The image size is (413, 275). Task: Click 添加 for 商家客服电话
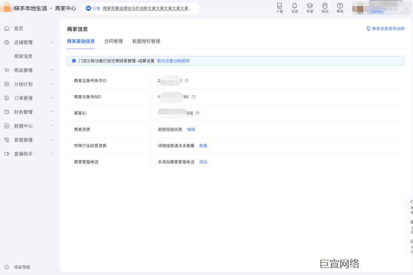[203, 162]
